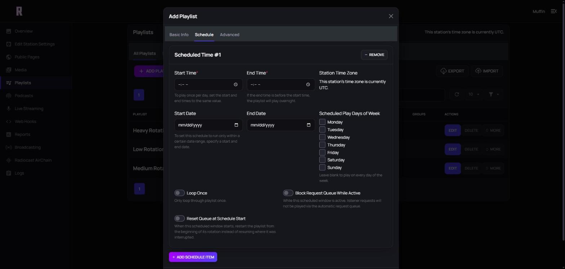Click the Radiocast logo in header
Image resolution: width=565 pixels, height=269 pixels.
tap(19, 11)
